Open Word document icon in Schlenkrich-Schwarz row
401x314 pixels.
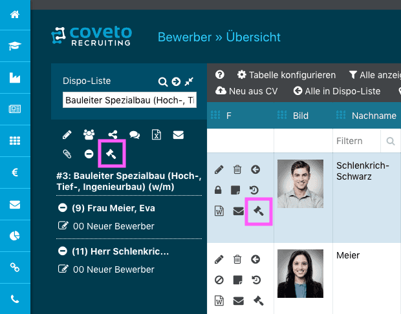point(219,211)
